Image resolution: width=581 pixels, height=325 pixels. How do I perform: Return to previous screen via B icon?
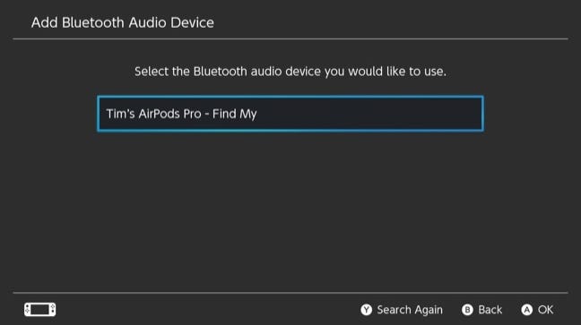click(x=467, y=310)
